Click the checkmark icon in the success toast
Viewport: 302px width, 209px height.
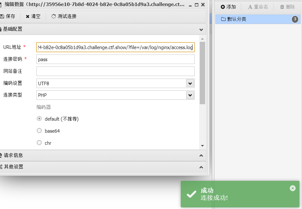pos(192,194)
